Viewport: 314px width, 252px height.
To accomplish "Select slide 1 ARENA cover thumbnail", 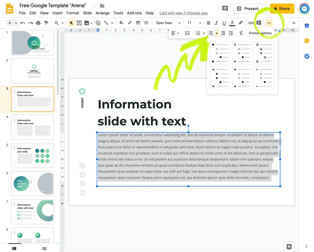I will (33, 43).
